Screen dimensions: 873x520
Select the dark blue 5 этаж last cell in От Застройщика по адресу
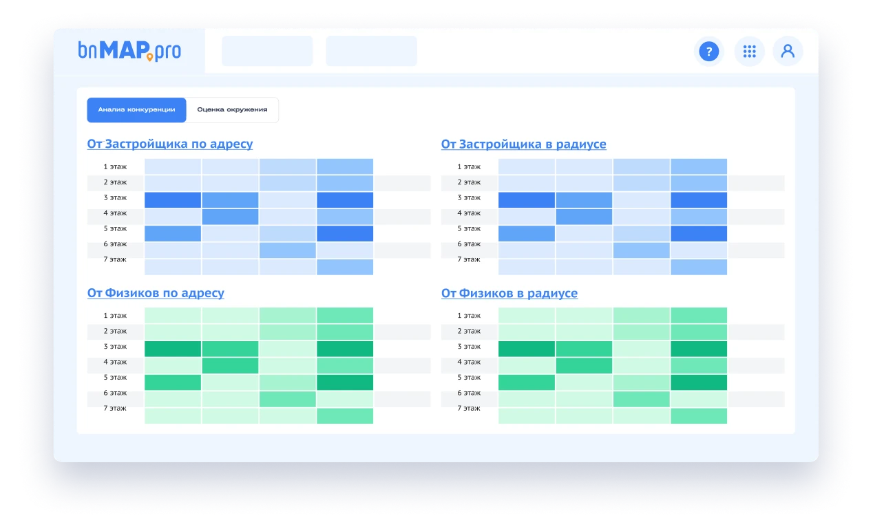point(345,234)
